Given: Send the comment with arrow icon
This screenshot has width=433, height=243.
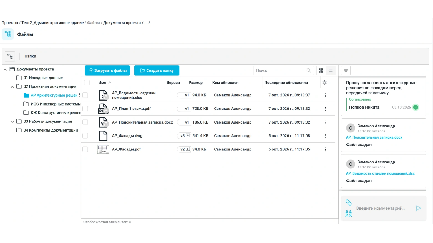Looking at the screenshot, I should point(418,208).
